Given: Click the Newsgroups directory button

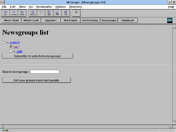Looking at the screenshot, I should pyautogui.click(x=109, y=20).
